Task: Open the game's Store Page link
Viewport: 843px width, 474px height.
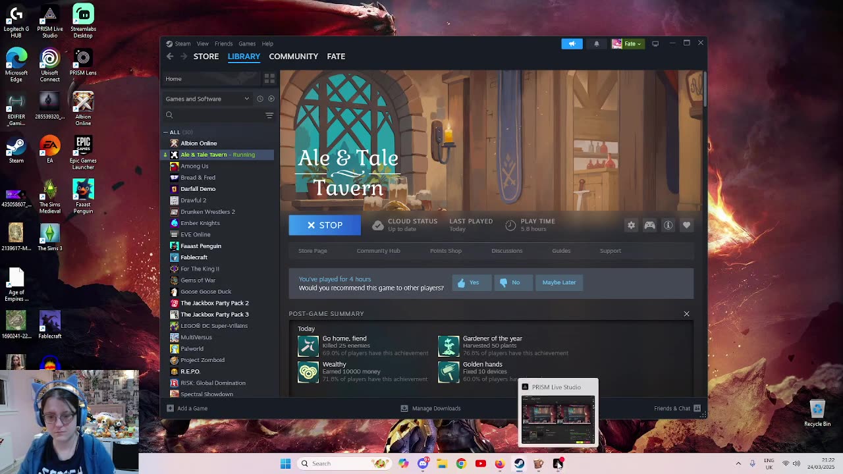Action: point(313,251)
